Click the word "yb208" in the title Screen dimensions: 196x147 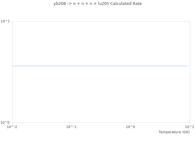click(x=59, y=4)
